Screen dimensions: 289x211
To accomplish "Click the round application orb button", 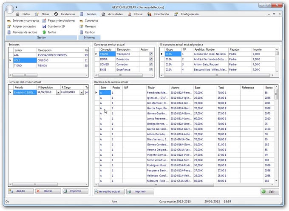I will tap(10, 9).
